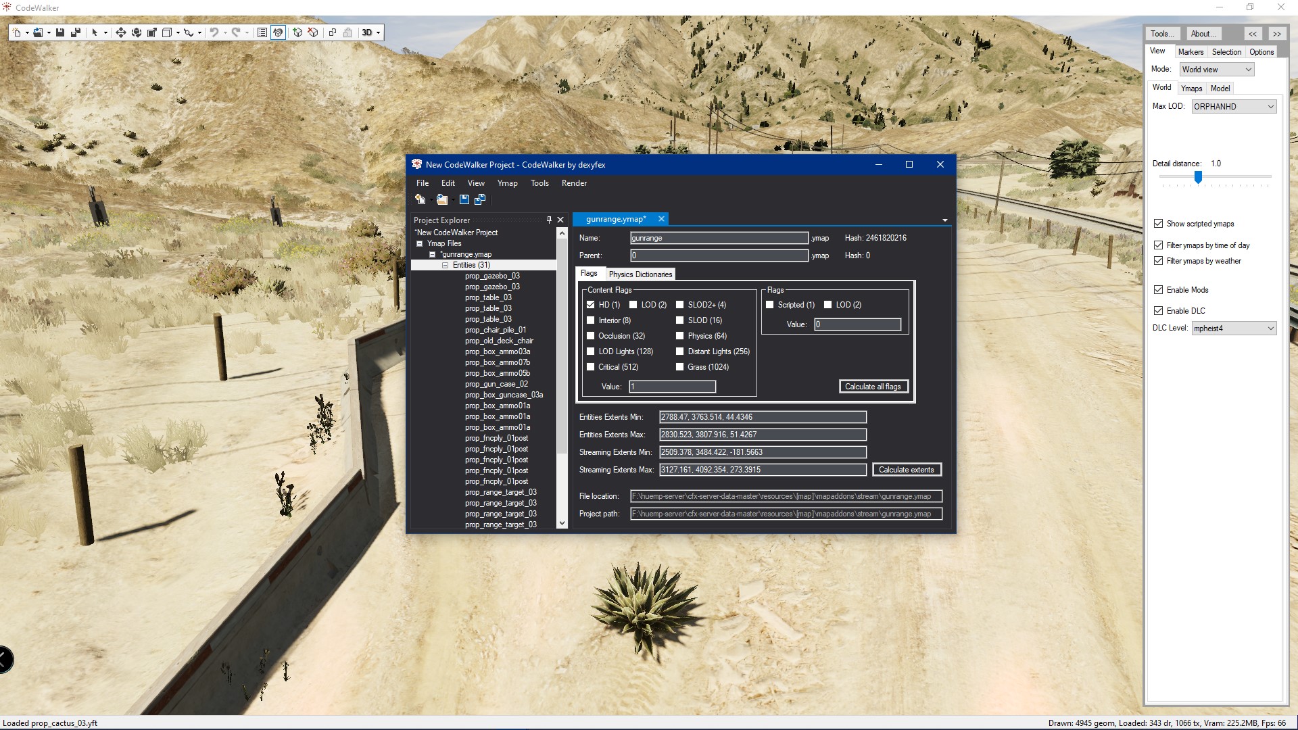
Task: Open the Max LOD ORPHANHD dropdown
Action: click(x=1234, y=106)
